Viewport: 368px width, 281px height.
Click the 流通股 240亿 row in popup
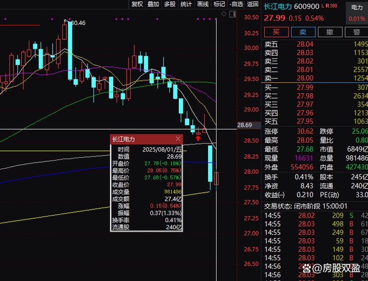pos(147,227)
